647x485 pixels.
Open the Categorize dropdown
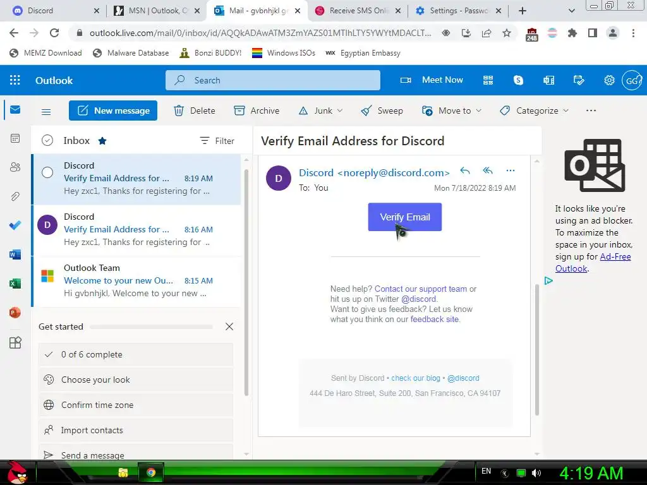(535, 111)
